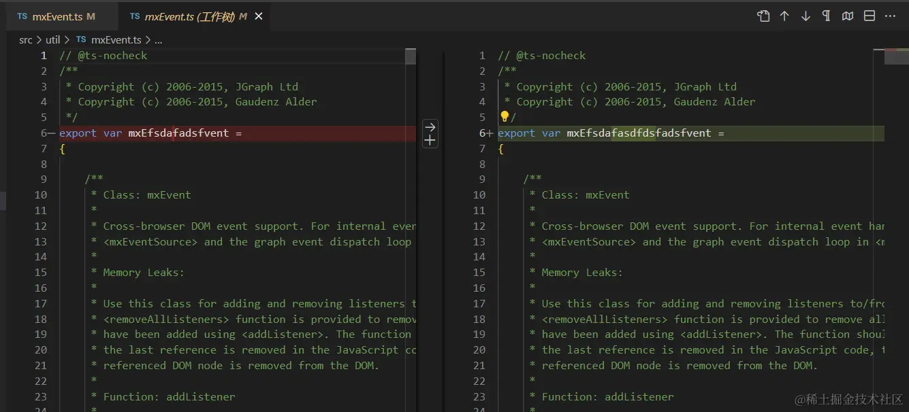The height and width of the screenshot is (412, 909).
Task: Revert the change using the right-arrow icon
Action: [x=430, y=126]
